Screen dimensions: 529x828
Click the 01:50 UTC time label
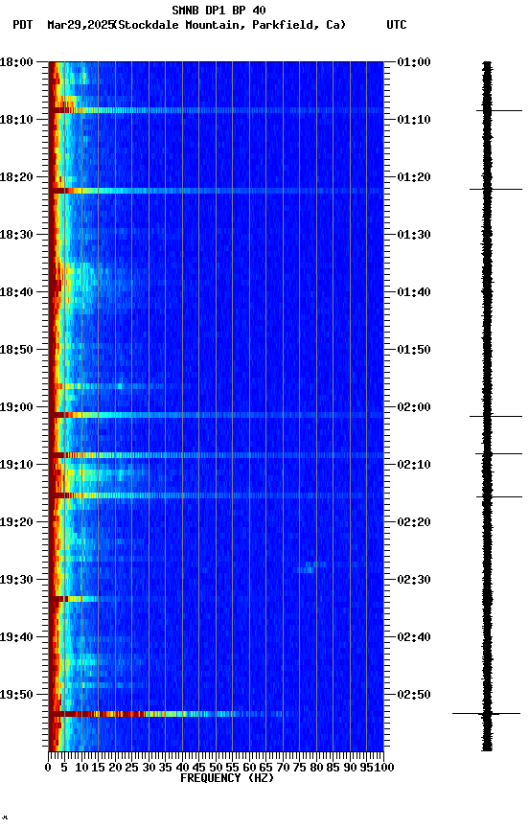pos(414,350)
